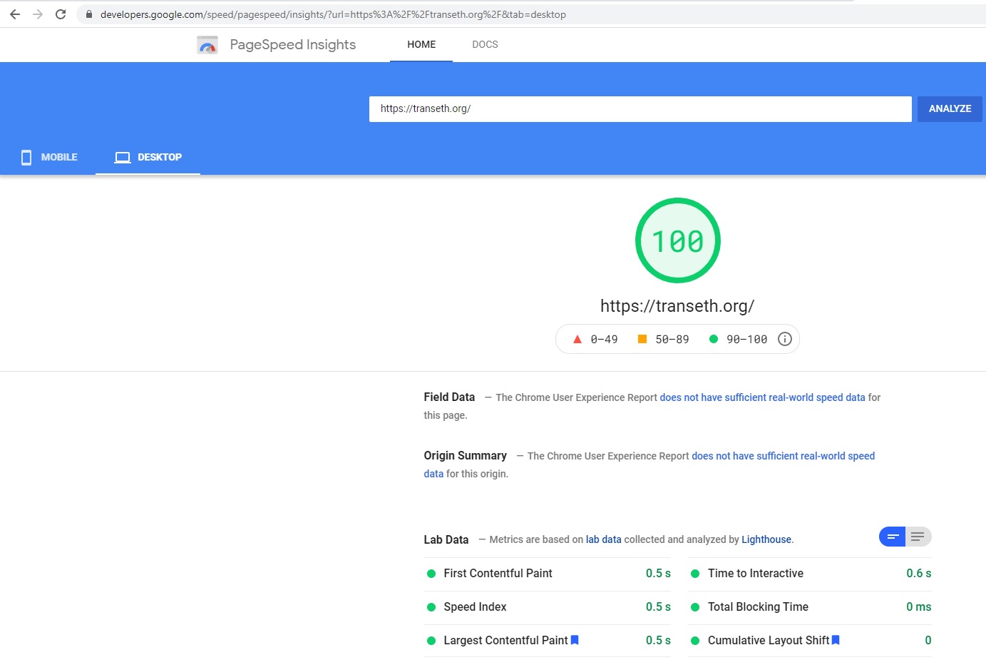Click the PageSpeed Insights logo icon

[x=207, y=45]
